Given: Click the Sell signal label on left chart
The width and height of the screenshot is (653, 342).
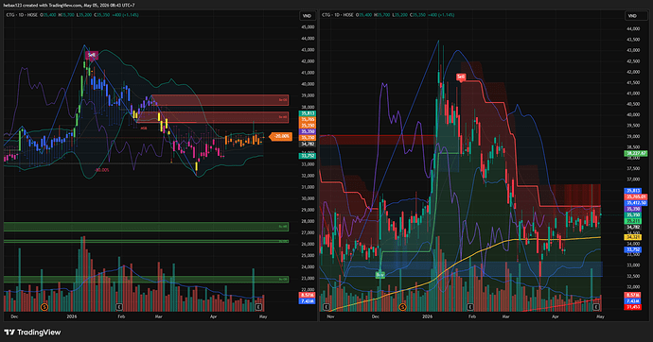Looking at the screenshot, I should click(x=92, y=55).
